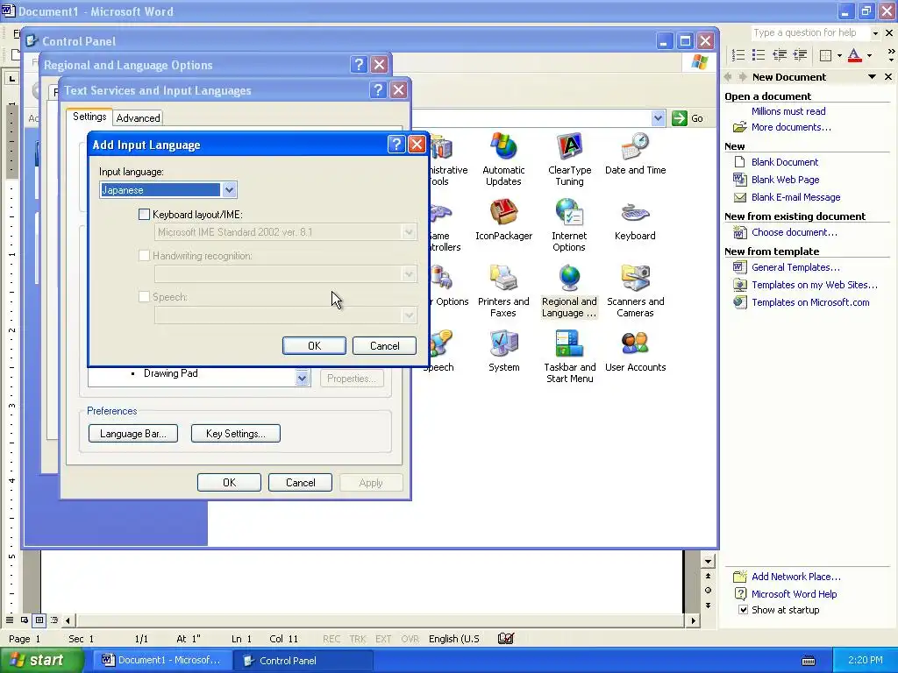
Task: Click Windows start button
Action: click(41, 660)
